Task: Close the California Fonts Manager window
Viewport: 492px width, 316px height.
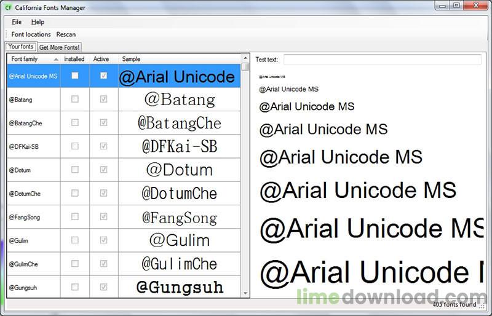Action: tap(476, 6)
